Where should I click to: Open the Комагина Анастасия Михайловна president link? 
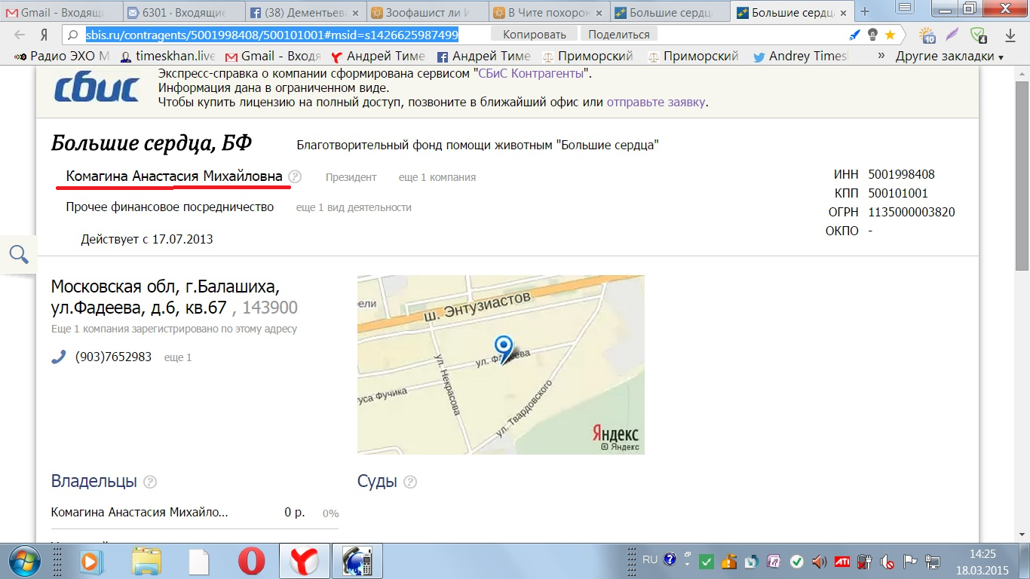[174, 176]
